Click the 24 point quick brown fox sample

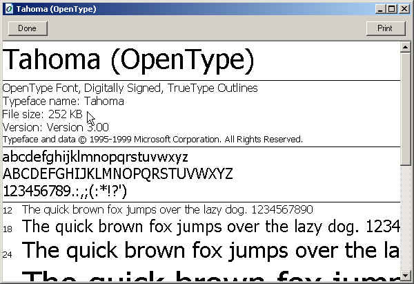tap(210, 250)
